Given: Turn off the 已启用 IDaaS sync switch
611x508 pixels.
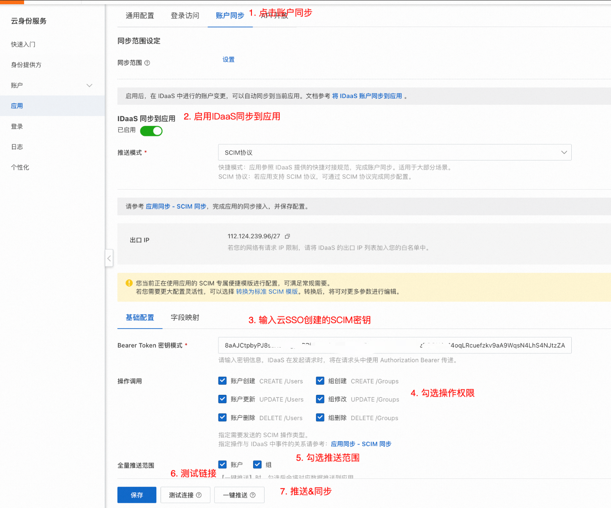Looking at the screenshot, I should (151, 131).
